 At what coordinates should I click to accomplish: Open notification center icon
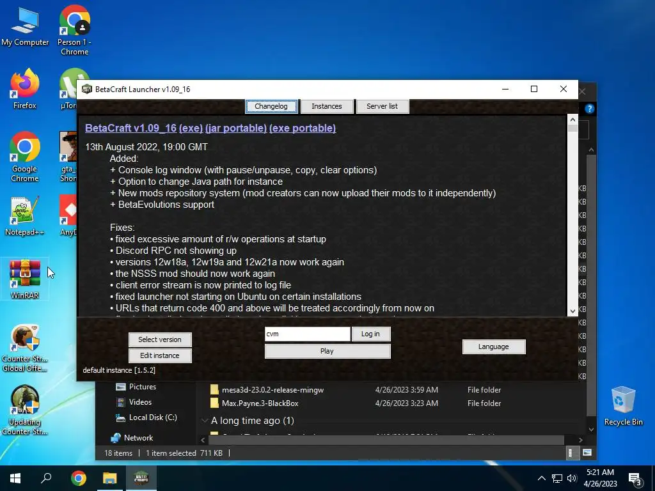pos(635,479)
